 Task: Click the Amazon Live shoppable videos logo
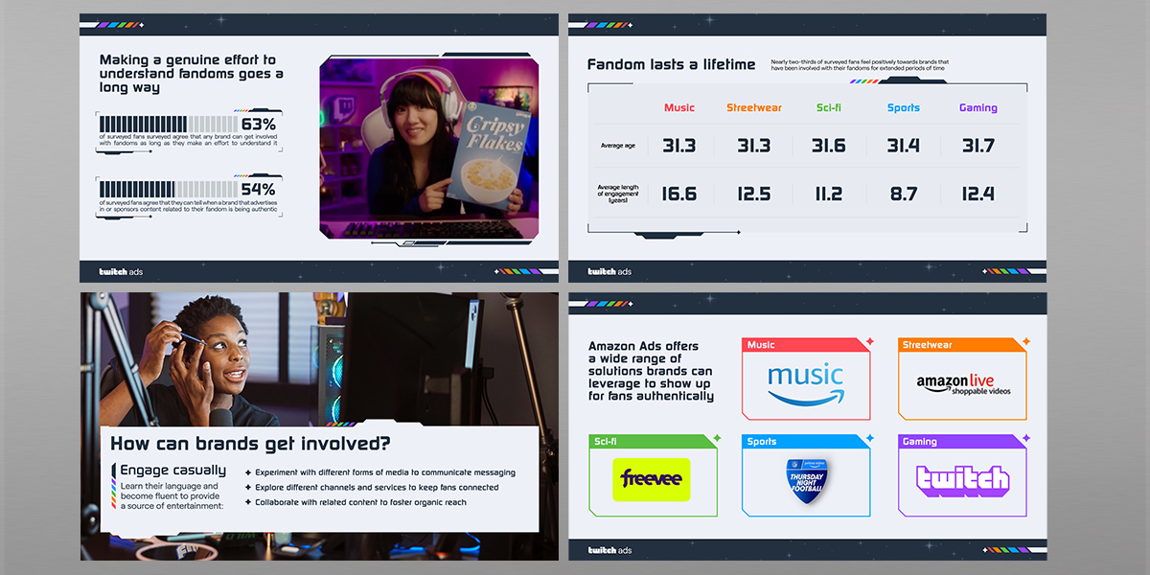point(963,385)
